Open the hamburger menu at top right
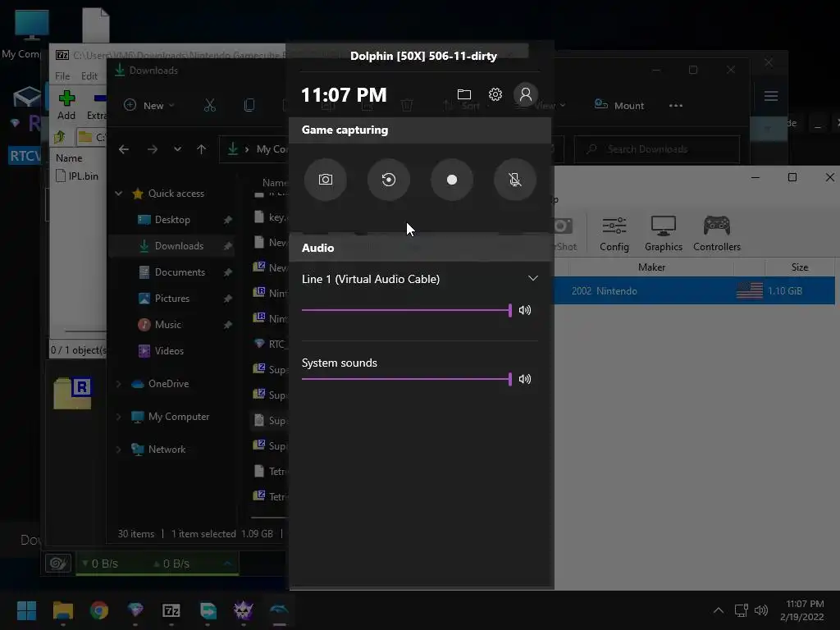The height and width of the screenshot is (630, 840). point(771,96)
